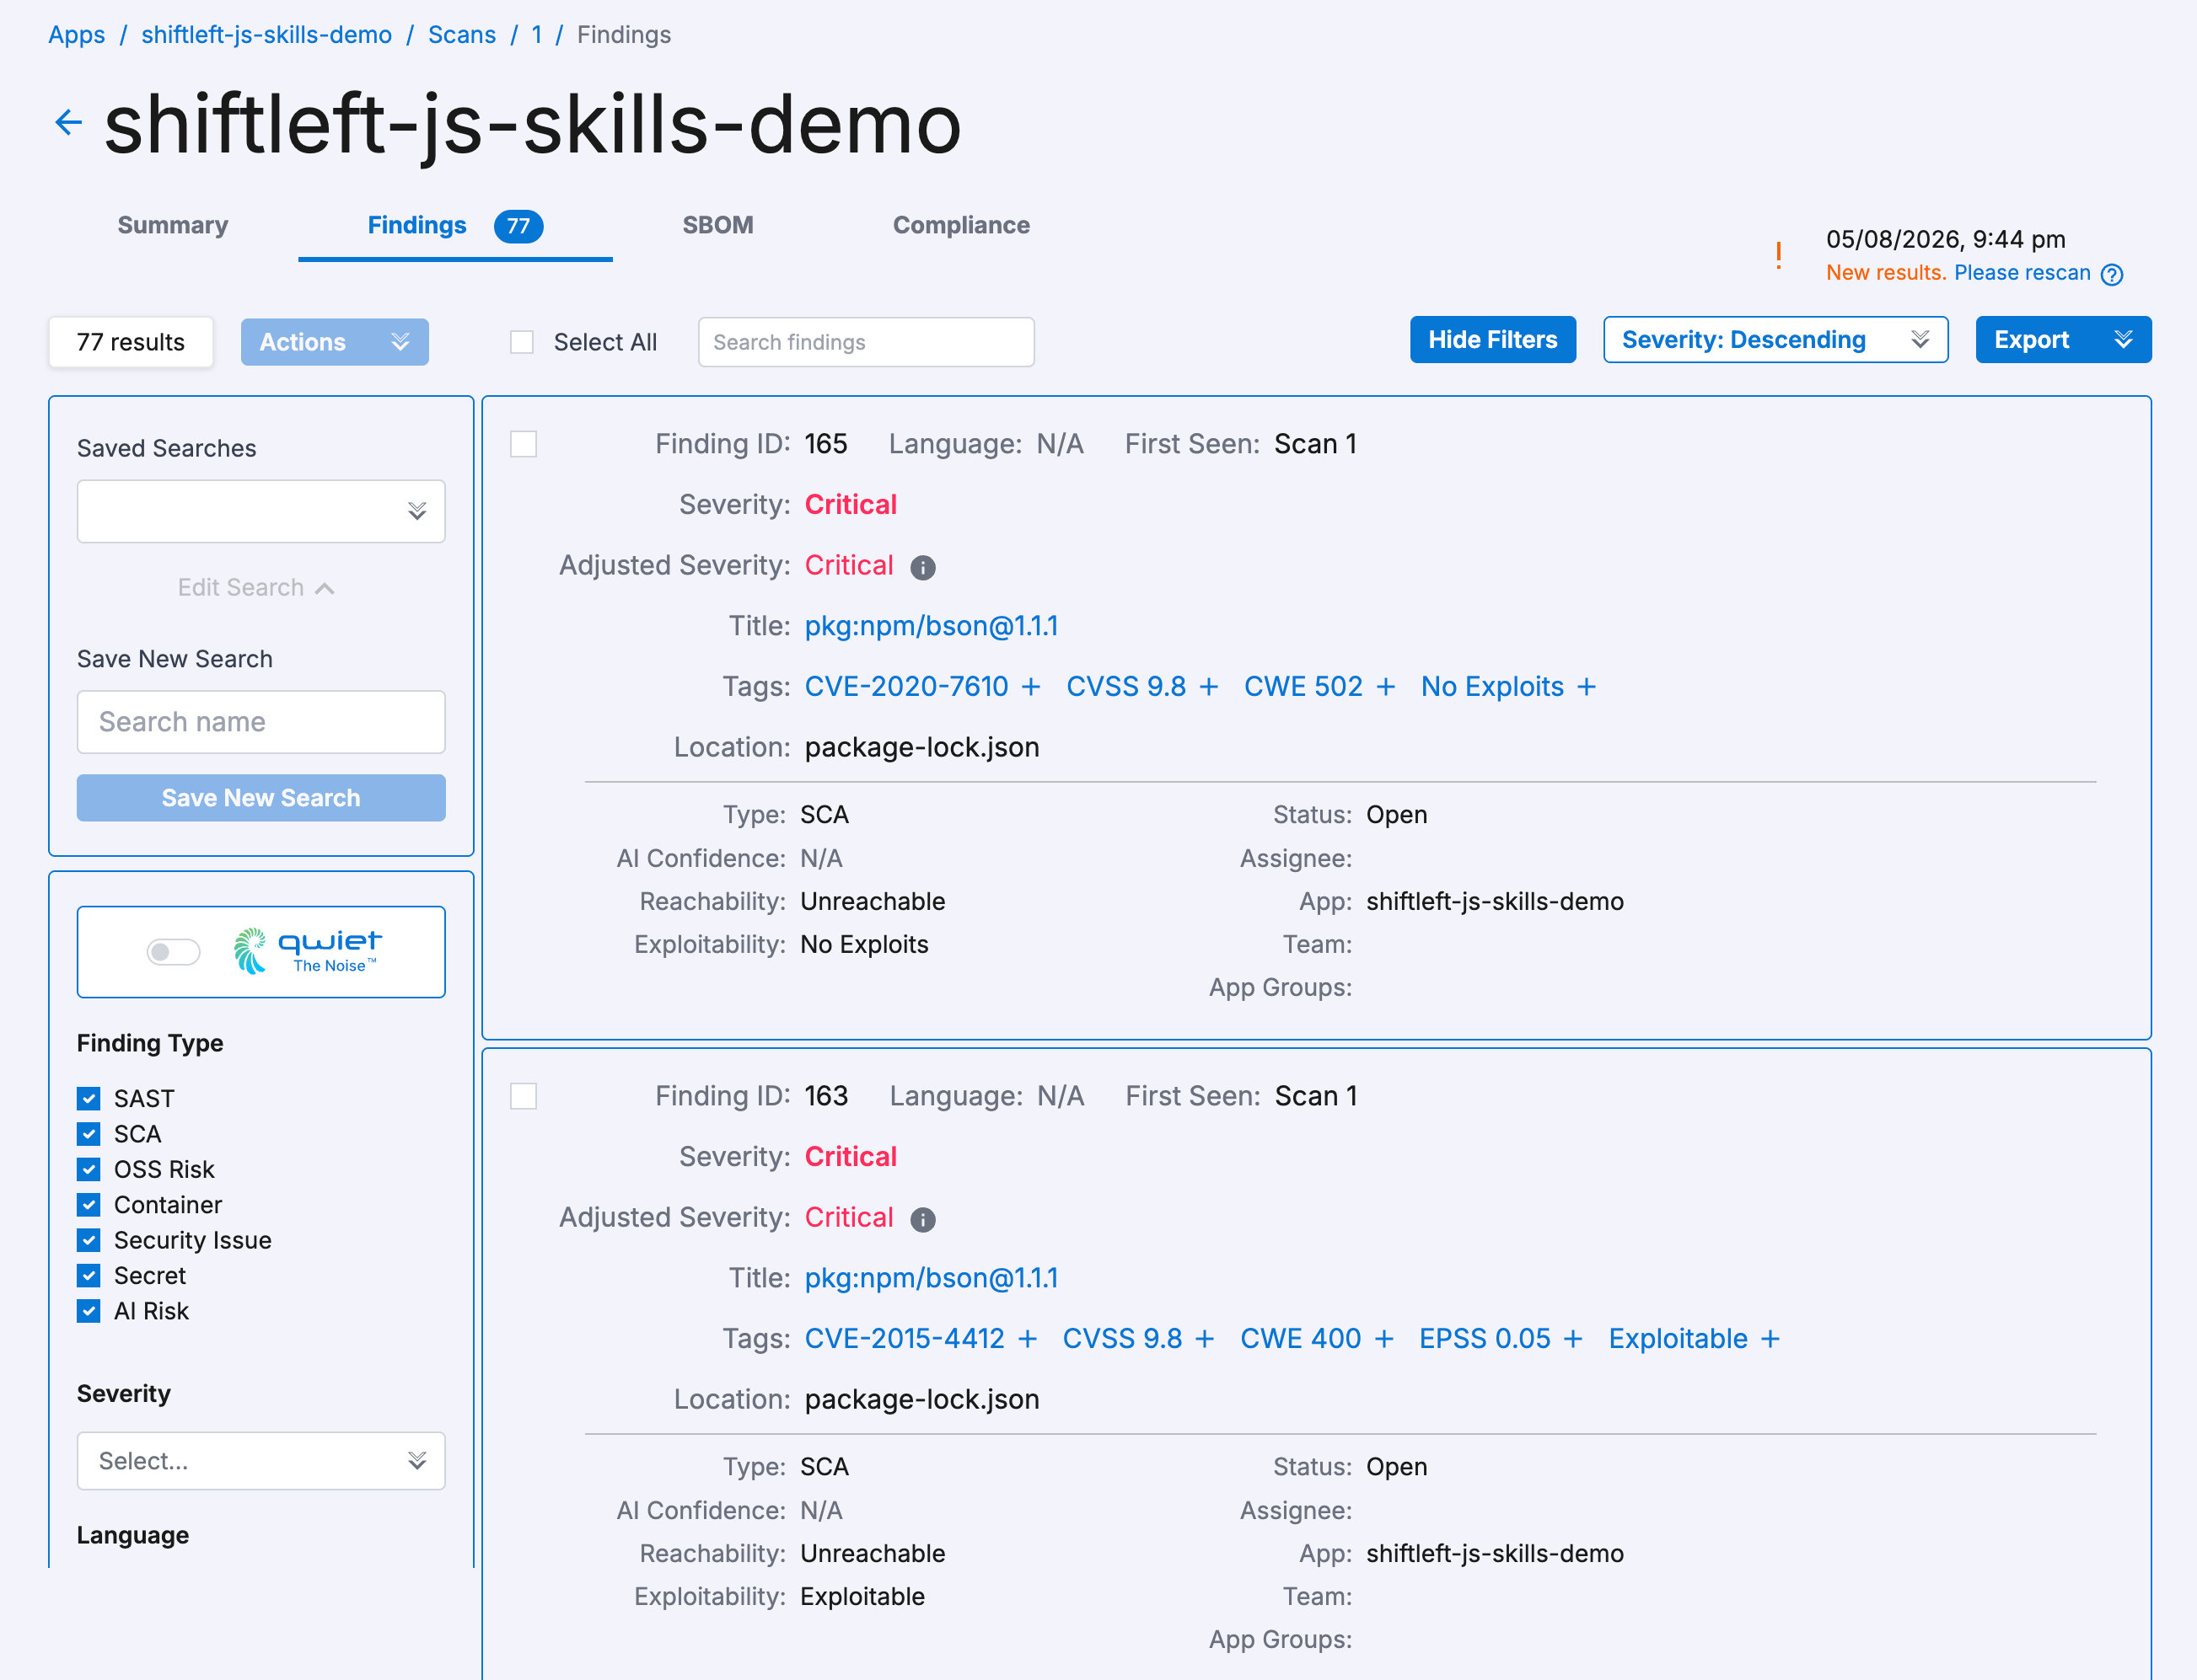The width and height of the screenshot is (2197, 1680).
Task: Switch to the Summary tab
Action: [173, 226]
